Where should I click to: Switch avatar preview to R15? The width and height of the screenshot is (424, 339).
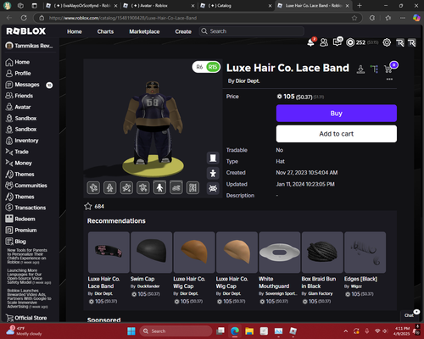pyautogui.click(x=213, y=67)
